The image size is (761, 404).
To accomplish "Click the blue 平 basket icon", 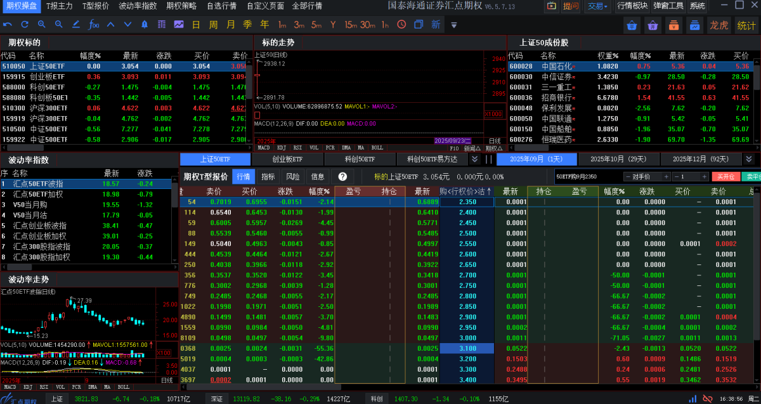I will [632, 25].
